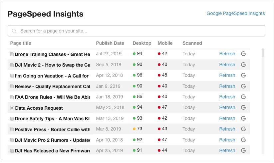Select desktop score 96 for I'm Going on Vacation
The image size is (274, 163).
[x=139, y=75]
